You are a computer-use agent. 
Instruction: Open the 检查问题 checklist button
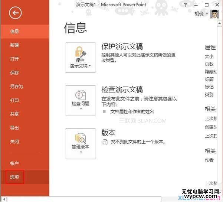click(81, 101)
